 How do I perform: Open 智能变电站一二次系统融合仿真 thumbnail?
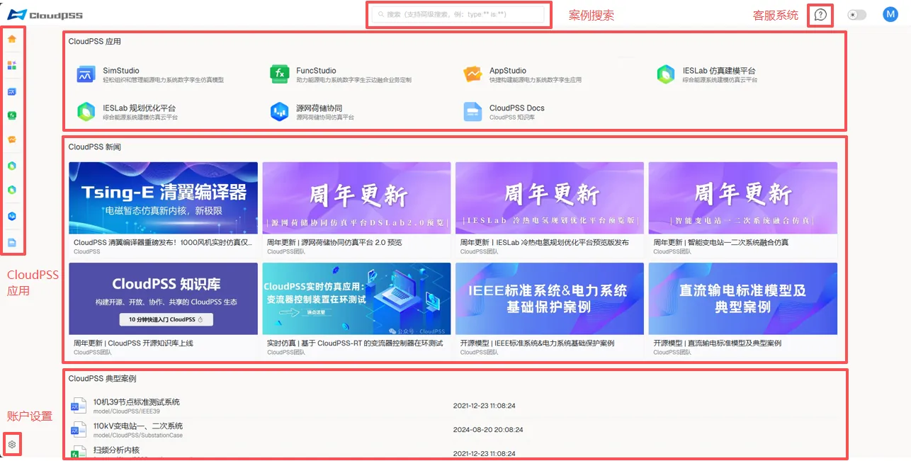(x=743, y=198)
